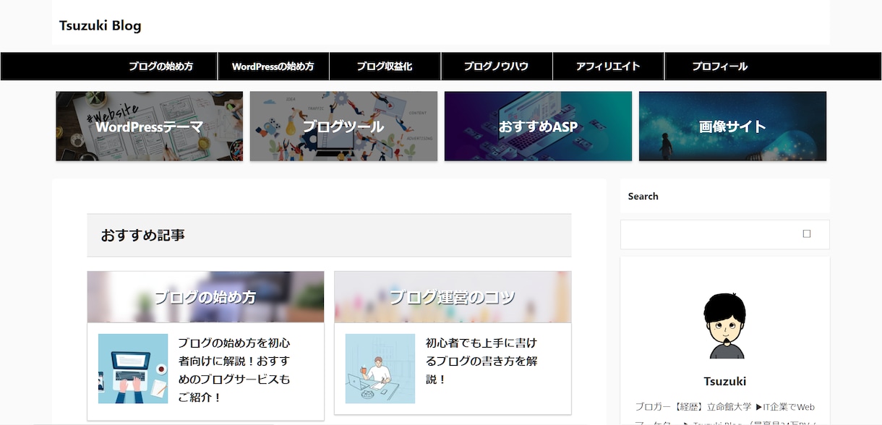Click the Search widget heading
The height and width of the screenshot is (425, 882).
pyautogui.click(x=643, y=197)
